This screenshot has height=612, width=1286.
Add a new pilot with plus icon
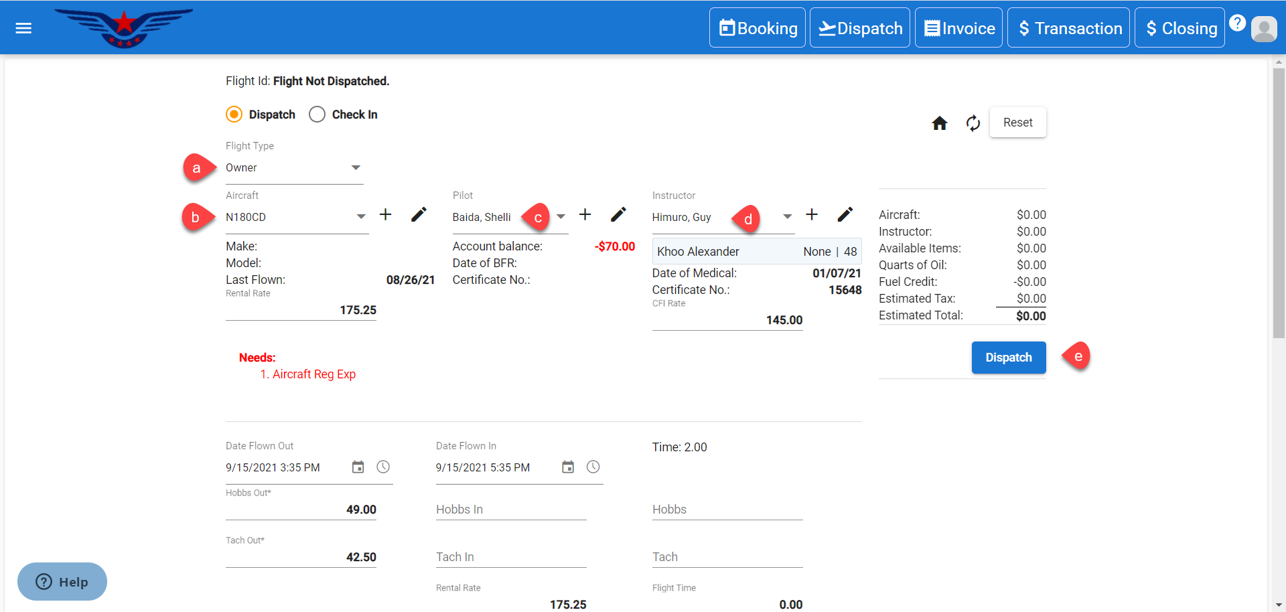[x=585, y=215]
